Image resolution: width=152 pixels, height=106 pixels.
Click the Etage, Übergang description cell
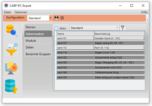119,63
